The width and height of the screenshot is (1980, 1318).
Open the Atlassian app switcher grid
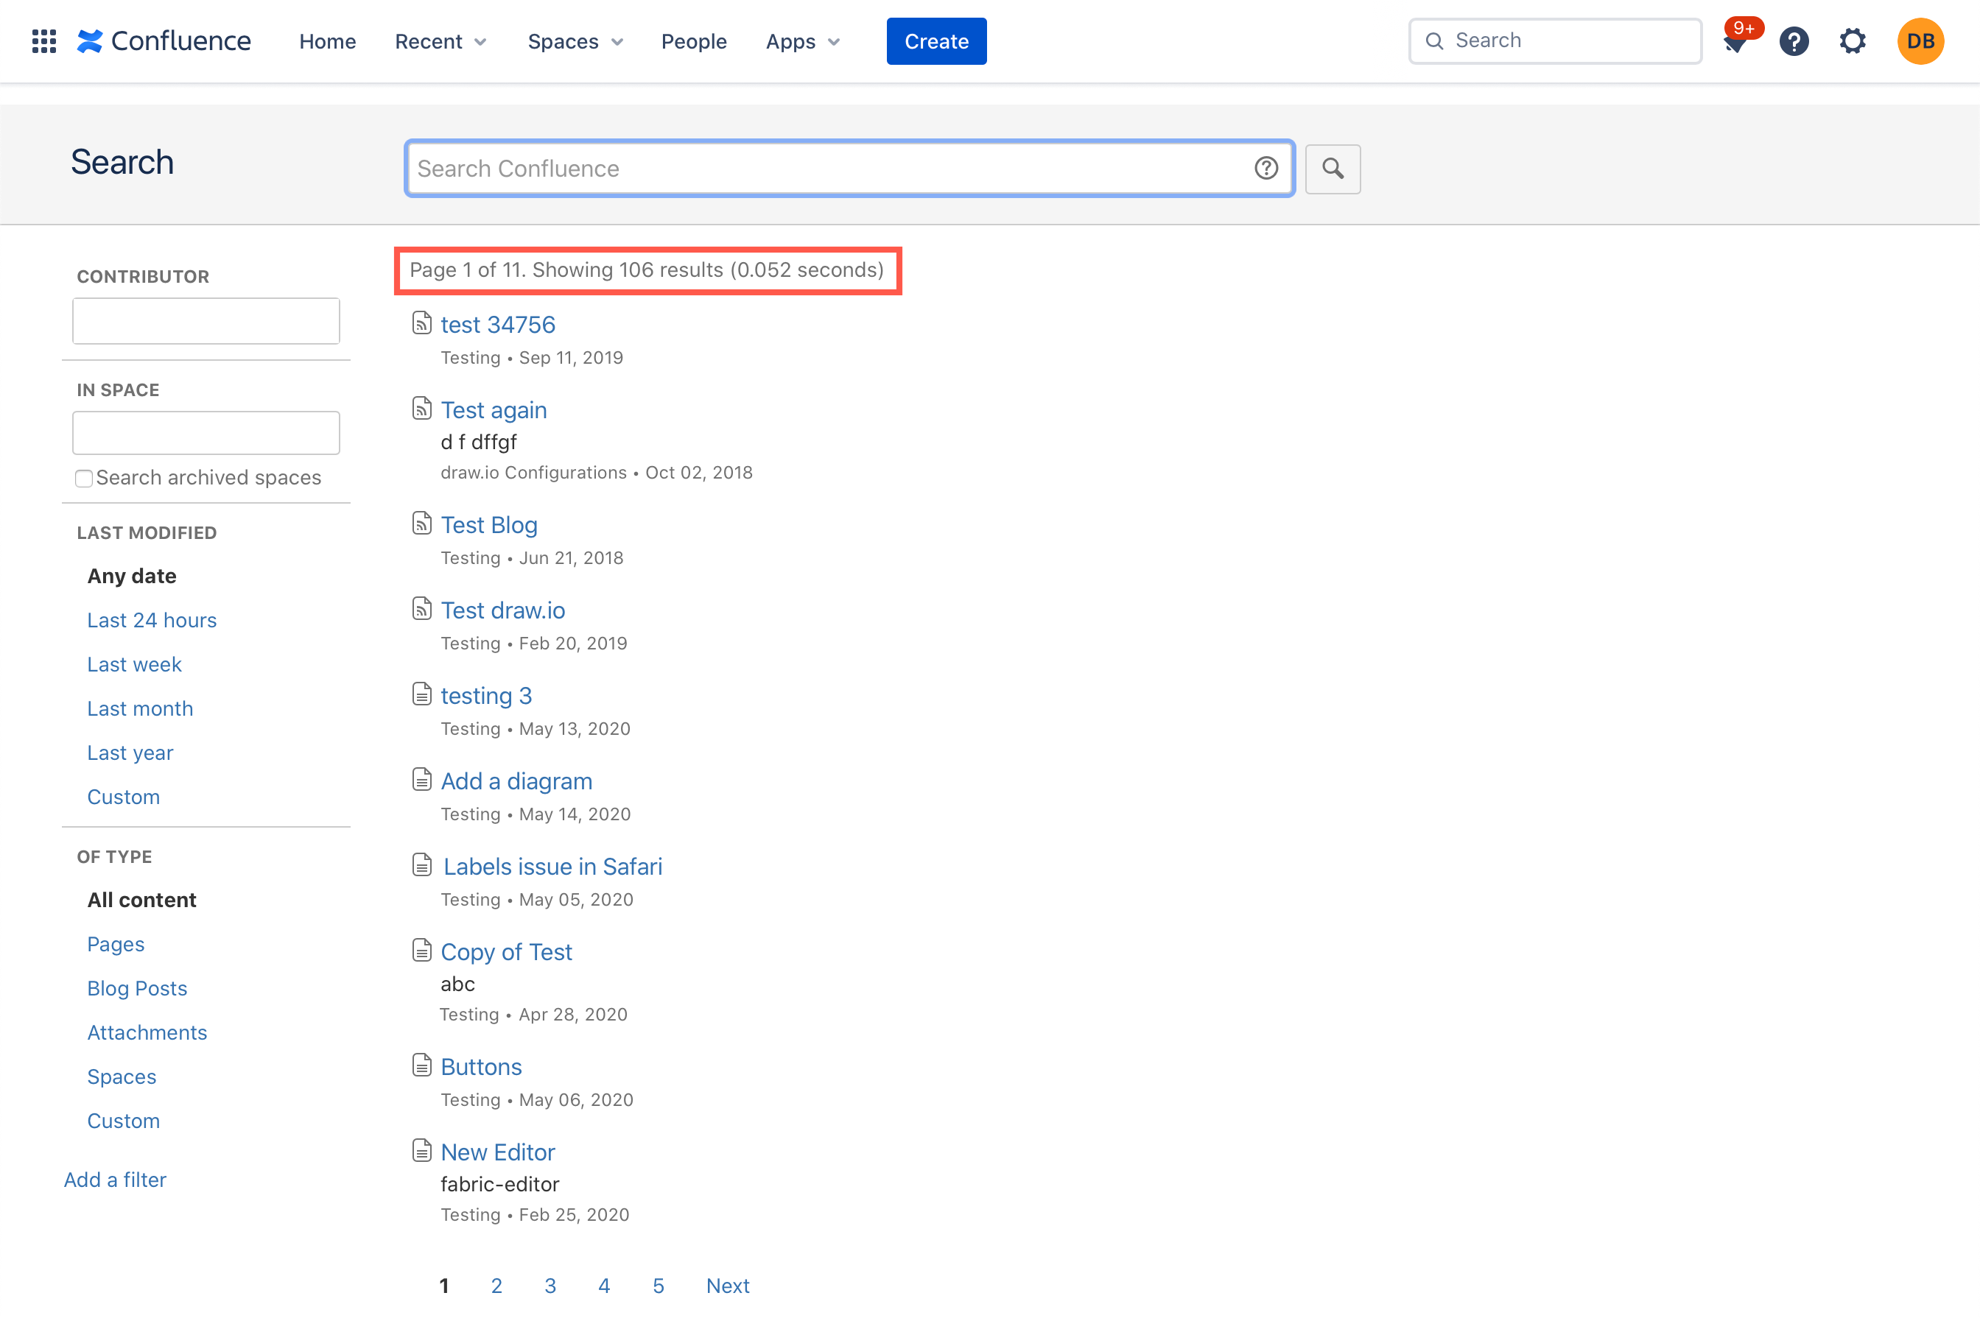[x=43, y=40]
